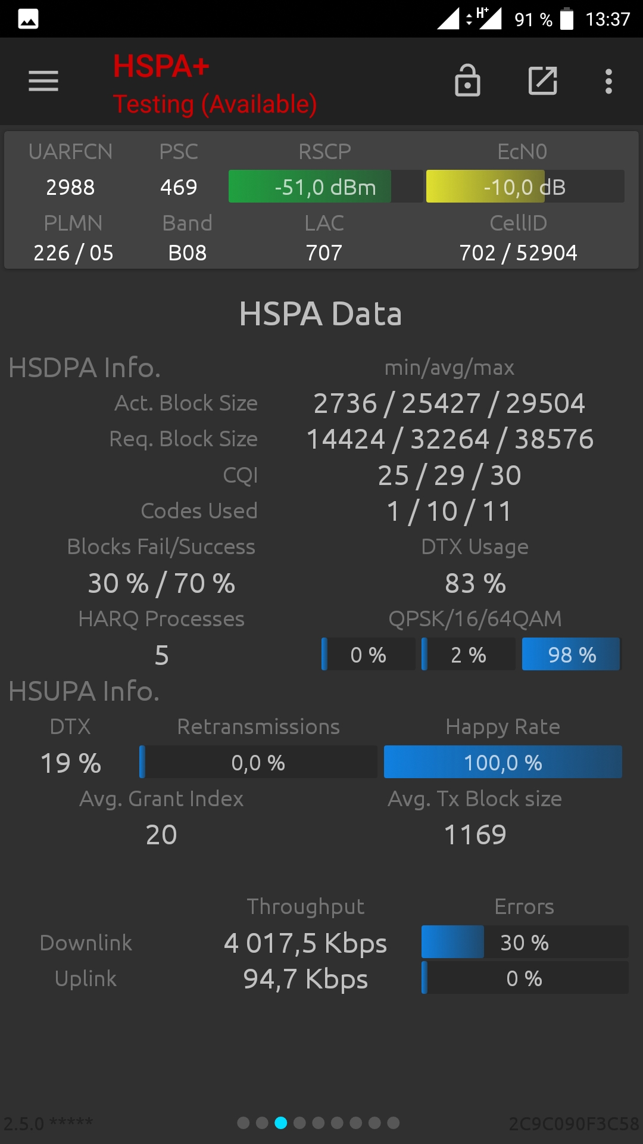Tap the battery icon in status bar
The height and width of the screenshot is (1144, 643).
point(567,19)
